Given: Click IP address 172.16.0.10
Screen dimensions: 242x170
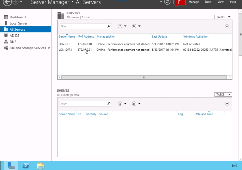Looking at the screenshot, I should click(85, 44).
